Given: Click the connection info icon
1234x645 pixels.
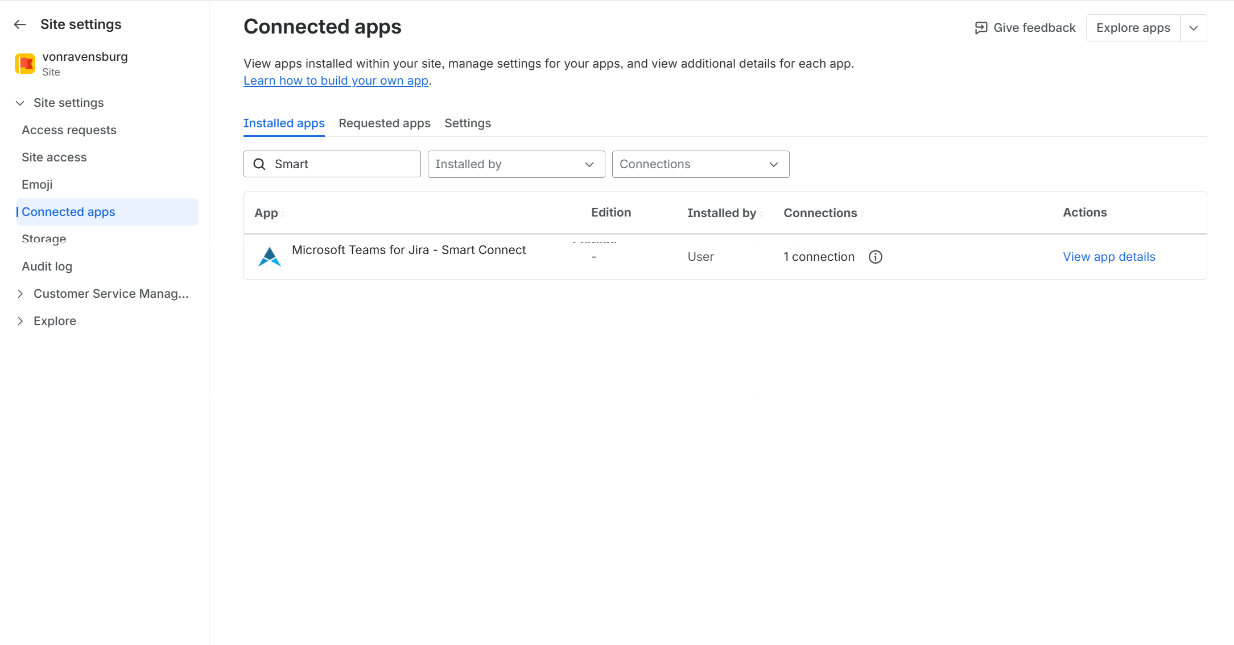Looking at the screenshot, I should (875, 257).
